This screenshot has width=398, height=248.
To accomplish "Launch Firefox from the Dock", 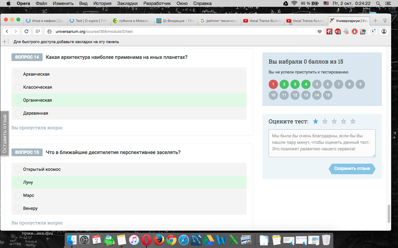I will point(159,240).
